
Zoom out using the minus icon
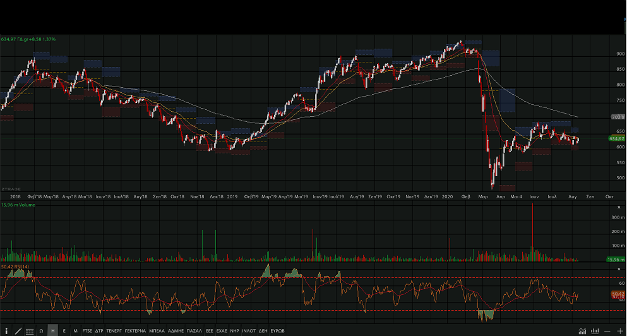coord(607,331)
